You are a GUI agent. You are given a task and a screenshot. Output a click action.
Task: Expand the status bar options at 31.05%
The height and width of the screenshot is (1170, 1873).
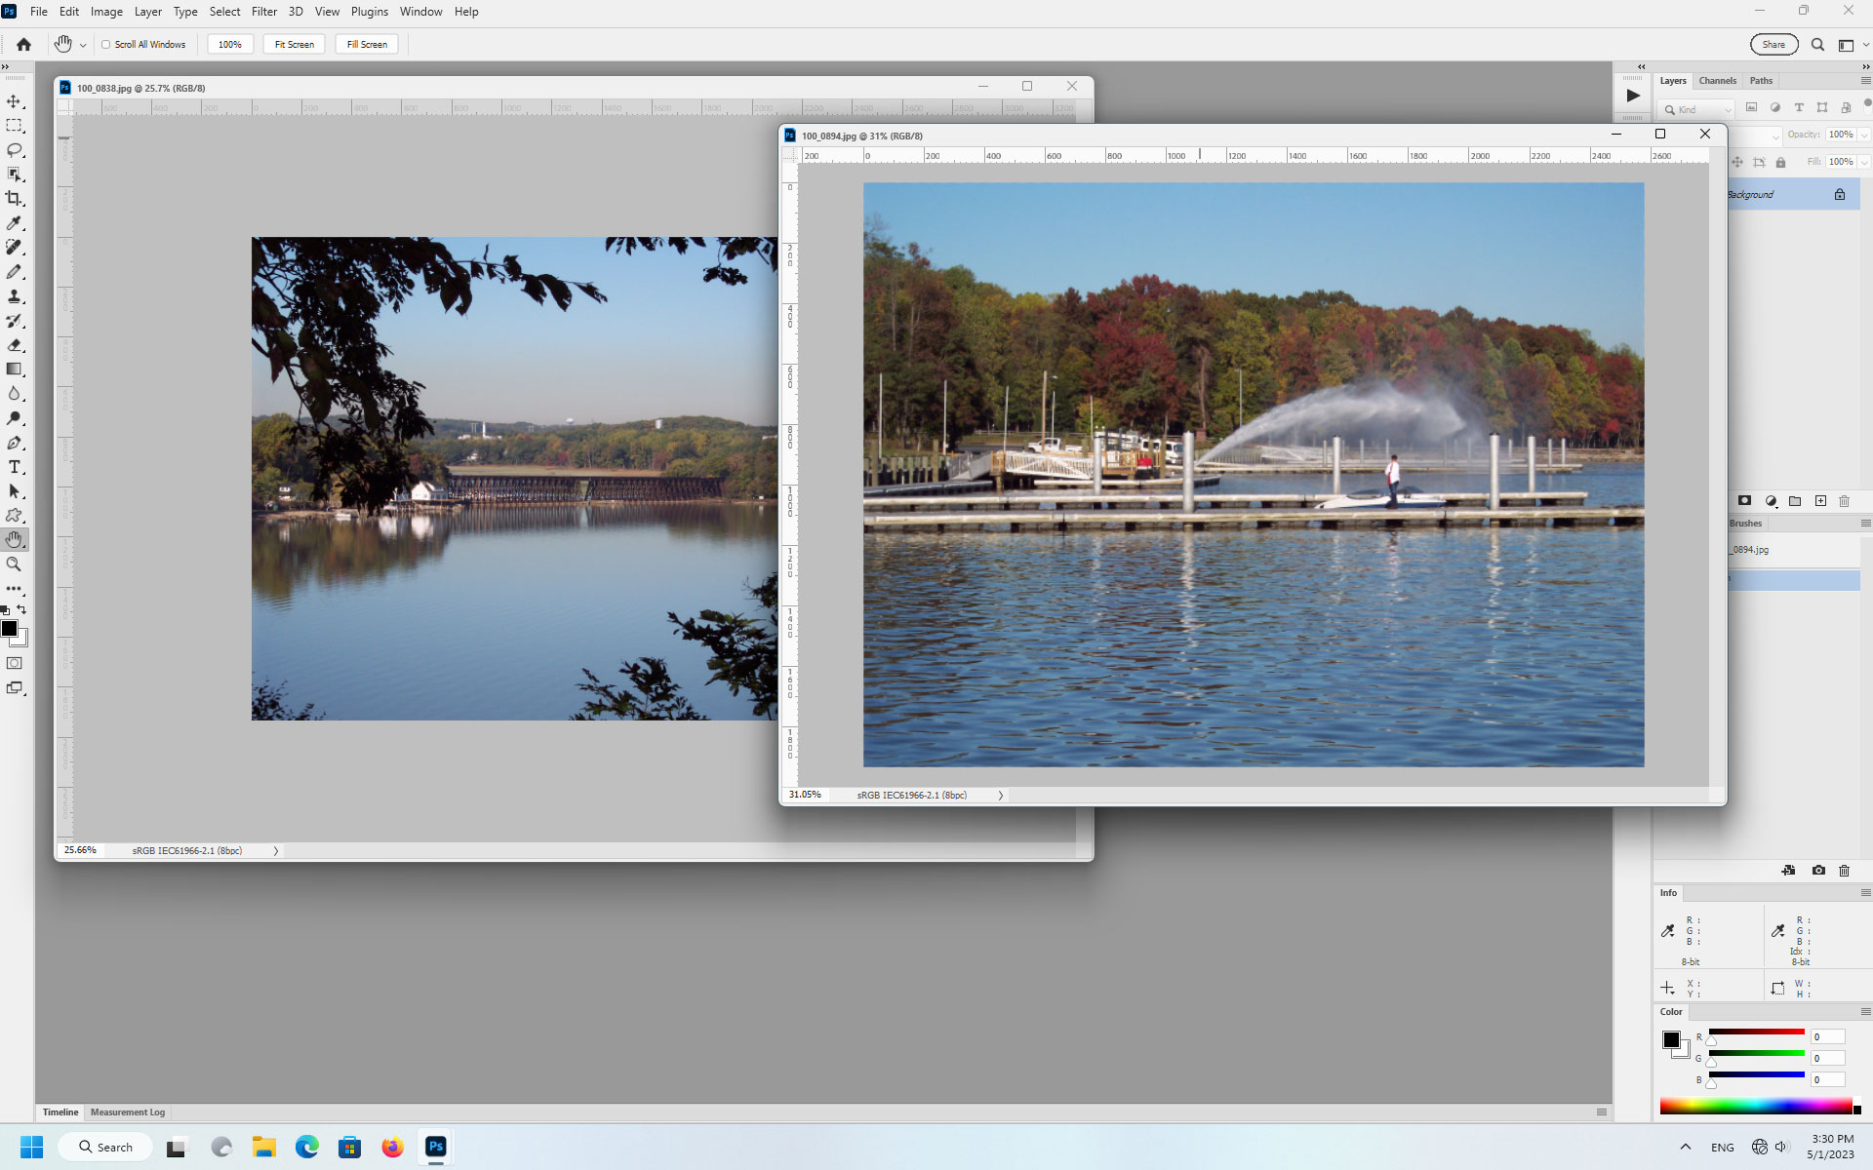[x=1000, y=795]
